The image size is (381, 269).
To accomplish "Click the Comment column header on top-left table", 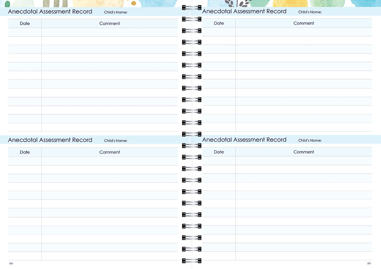I will (x=110, y=23).
